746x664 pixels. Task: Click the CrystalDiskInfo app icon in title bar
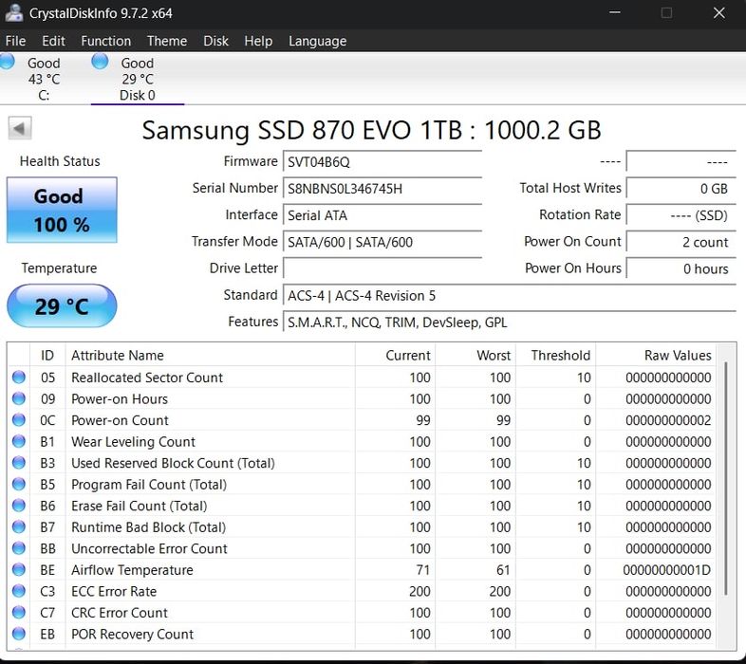tap(13, 12)
